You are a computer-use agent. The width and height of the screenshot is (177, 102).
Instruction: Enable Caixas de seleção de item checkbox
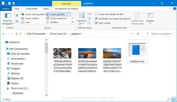pos(96,14)
